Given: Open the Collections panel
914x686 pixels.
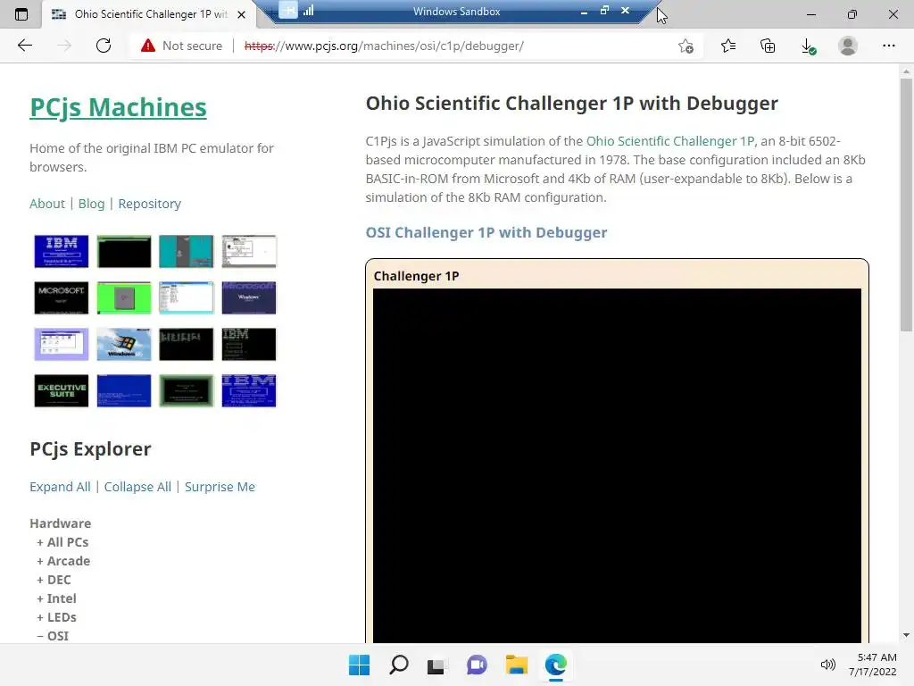Looking at the screenshot, I should 768,46.
